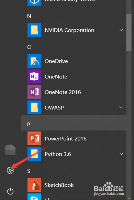The height and width of the screenshot is (200, 134).
Task: Open Settings via the gear icon
Action: pos(10,170)
